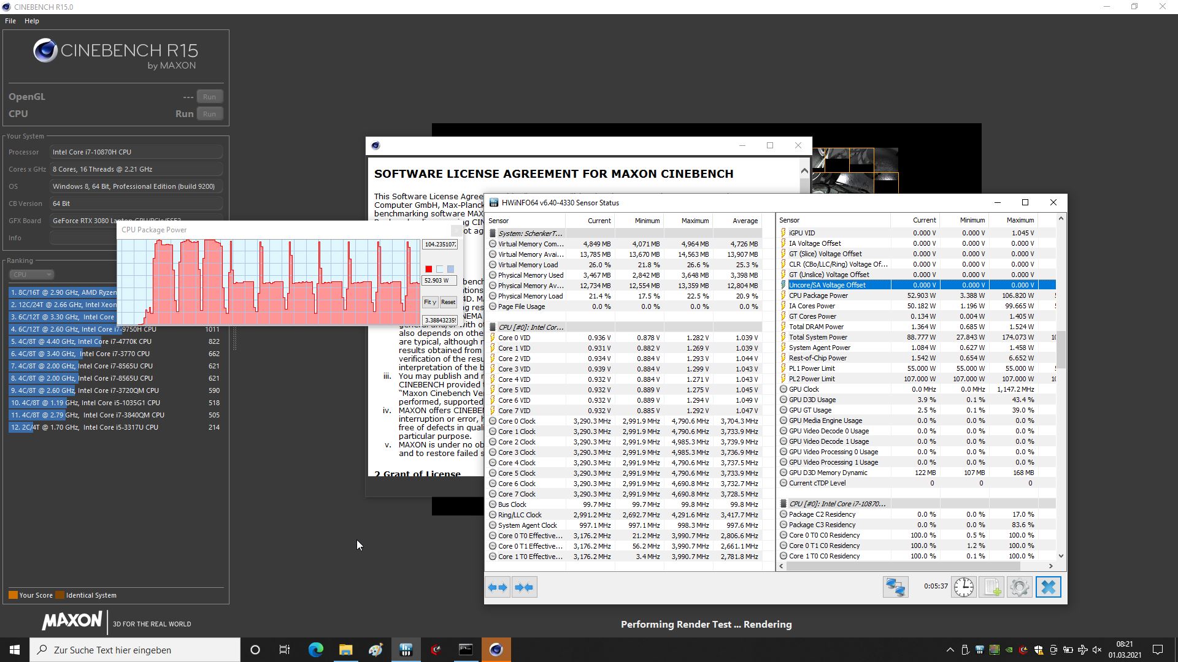
Task: Click the NVIDIA tray icon
Action: tap(1009, 650)
